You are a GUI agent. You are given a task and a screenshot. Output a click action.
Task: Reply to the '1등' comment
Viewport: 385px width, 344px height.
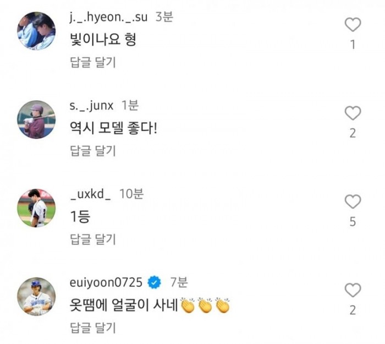(x=93, y=239)
